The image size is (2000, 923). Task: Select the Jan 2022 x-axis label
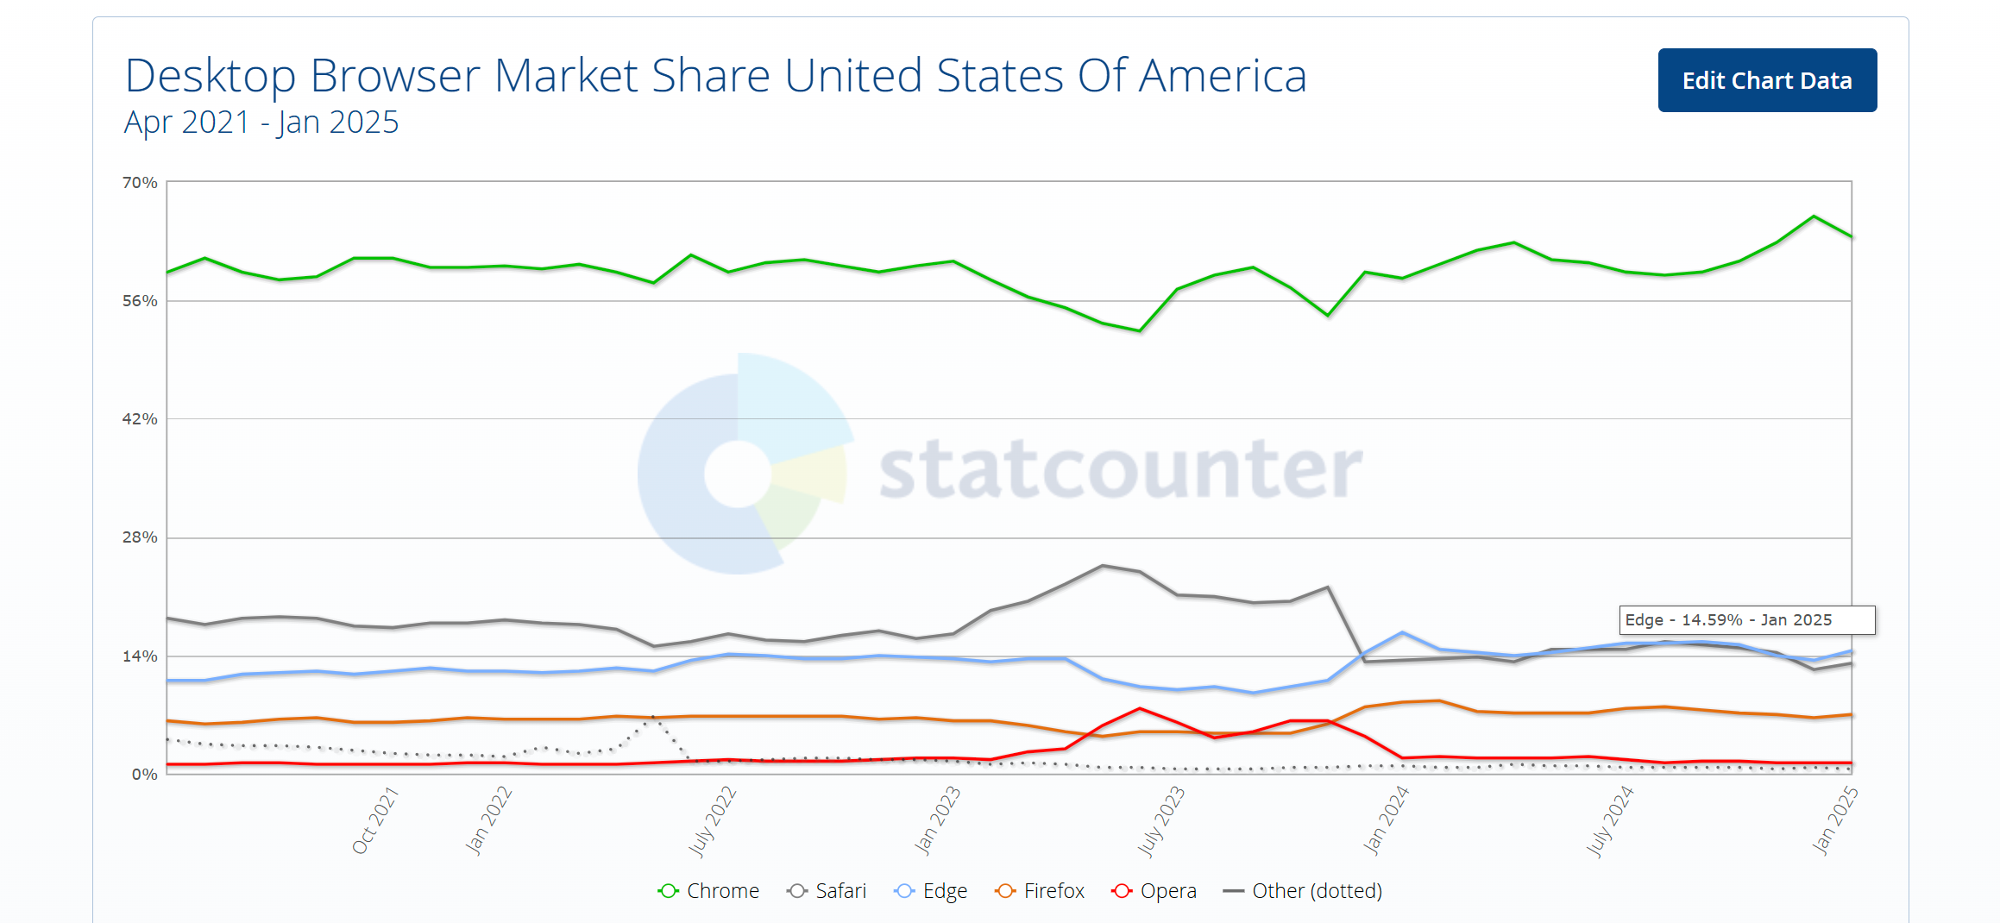488,819
